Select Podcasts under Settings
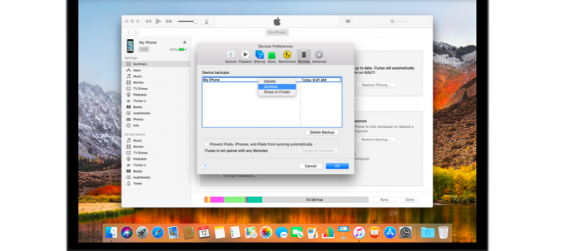 156,95
